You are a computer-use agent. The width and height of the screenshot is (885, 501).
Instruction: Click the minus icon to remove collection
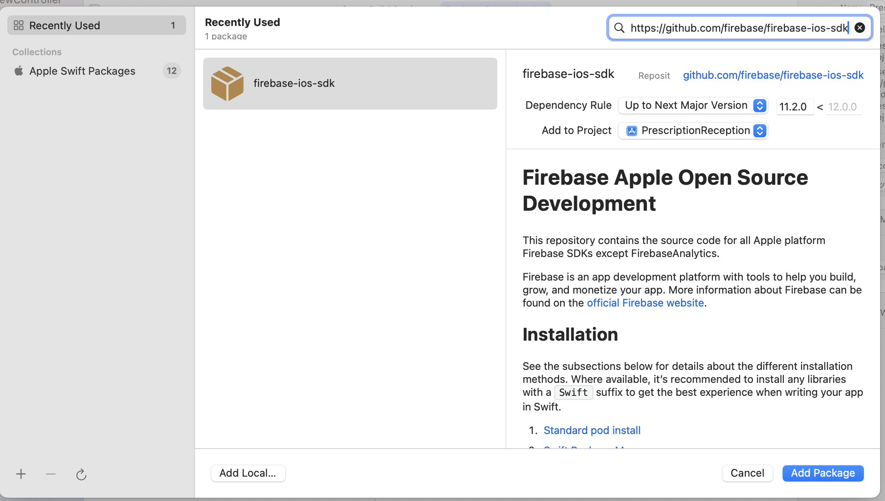coord(51,474)
